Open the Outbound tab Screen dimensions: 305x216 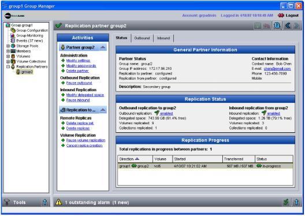coord(142,38)
